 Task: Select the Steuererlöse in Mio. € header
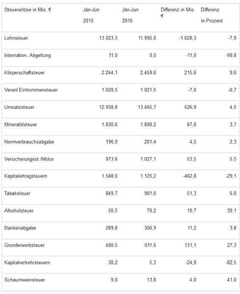[x=28, y=10]
